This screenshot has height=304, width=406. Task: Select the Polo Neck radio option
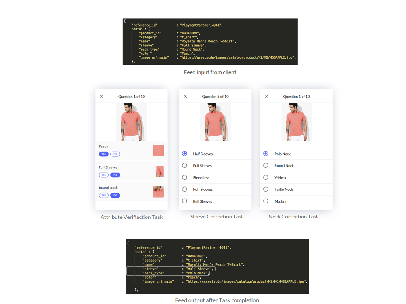tap(266, 154)
